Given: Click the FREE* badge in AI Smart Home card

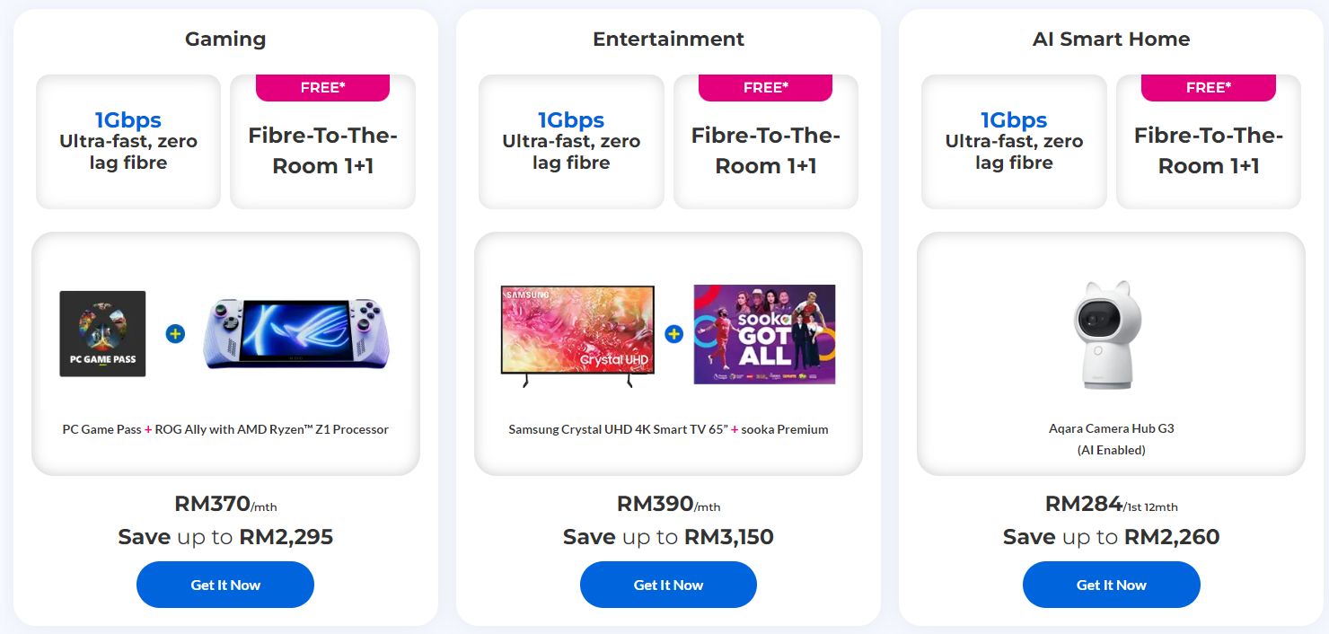Looking at the screenshot, I should 1208,87.
